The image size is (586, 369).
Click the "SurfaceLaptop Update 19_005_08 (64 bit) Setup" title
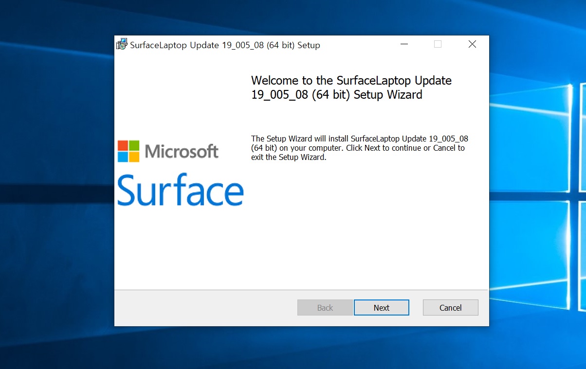(225, 45)
